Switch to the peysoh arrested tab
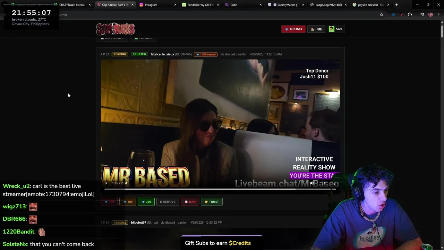 pos(371,5)
